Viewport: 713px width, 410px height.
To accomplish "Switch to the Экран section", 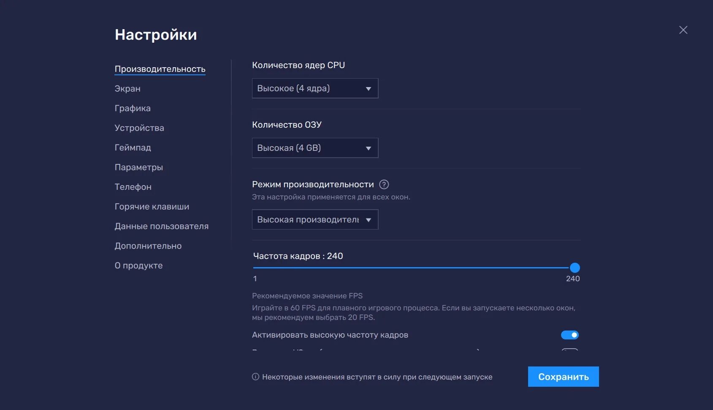I will coord(127,89).
